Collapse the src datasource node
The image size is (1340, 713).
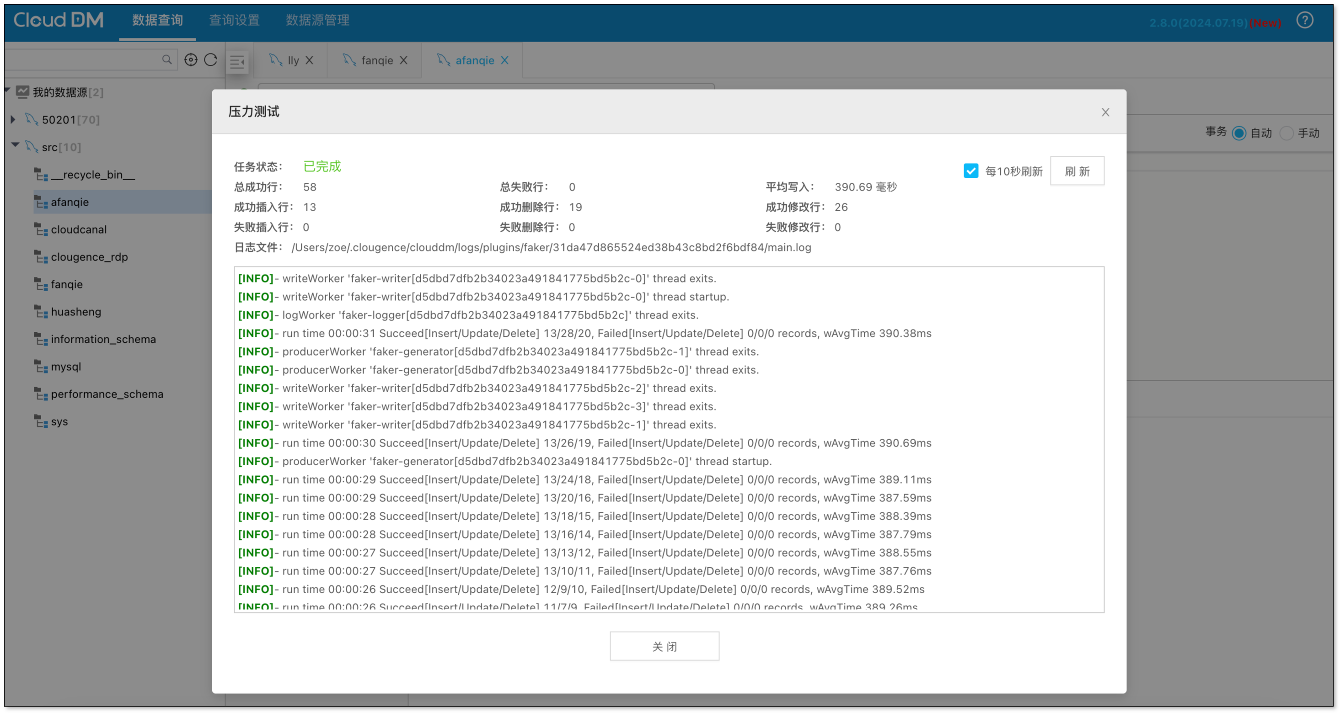(15, 145)
